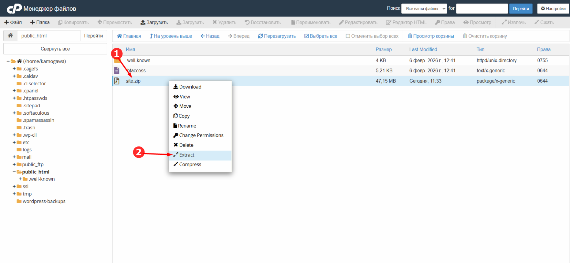The height and width of the screenshot is (263, 570).
Task: Choose Download in context menu
Action: pyautogui.click(x=200, y=87)
